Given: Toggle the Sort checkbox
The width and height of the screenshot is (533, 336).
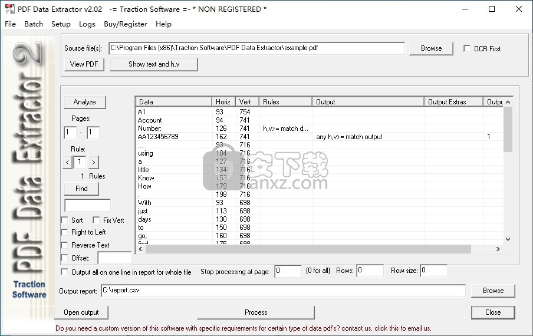Looking at the screenshot, I should tap(65, 220).
